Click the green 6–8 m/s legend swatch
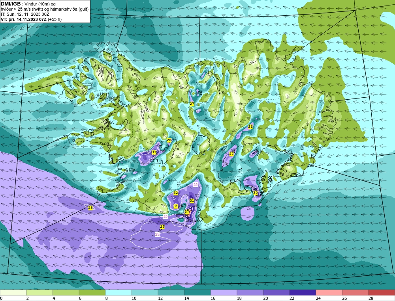Screen dimensions: 395x301 pyautogui.click(x=92, y=292)
